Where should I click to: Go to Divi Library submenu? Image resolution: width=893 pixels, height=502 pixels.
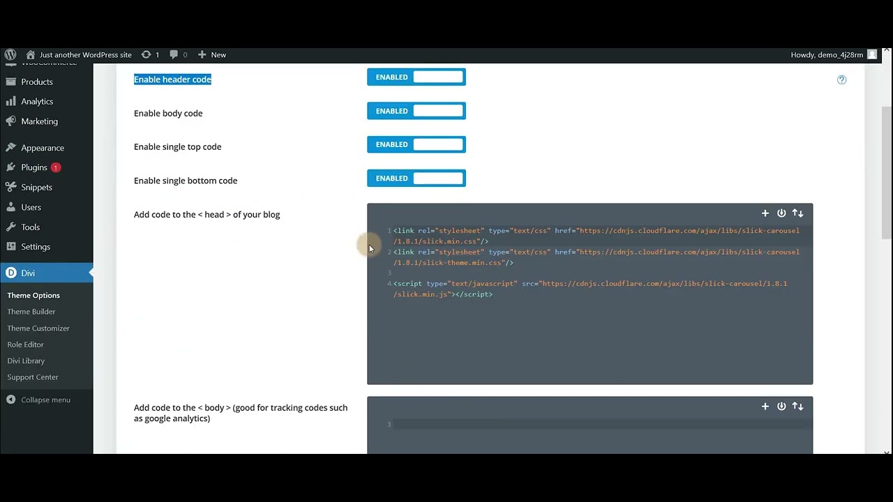point(26,360)
